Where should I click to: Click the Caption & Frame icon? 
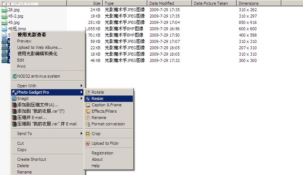[x=88, y=105]
